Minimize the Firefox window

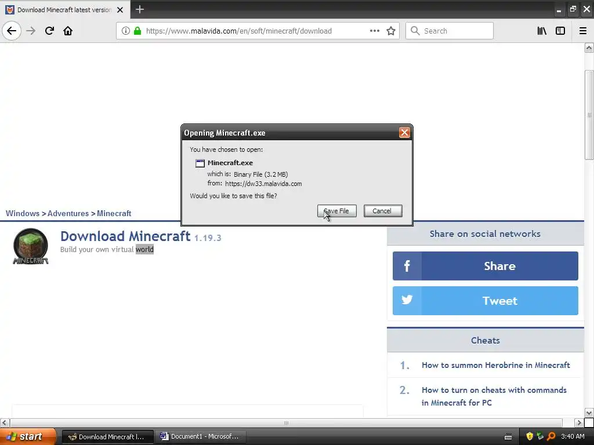[559, 9]
